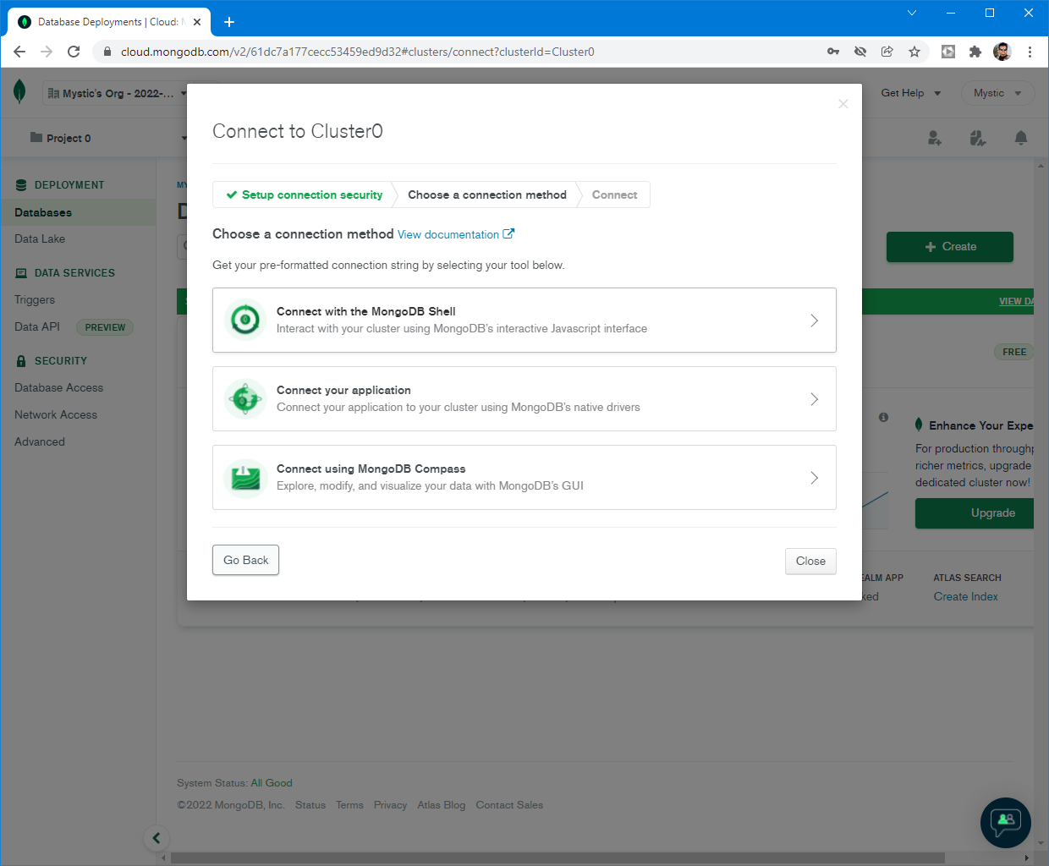The image size is (1049, 866).
Task: Click the VIEW DA link in the green banner
Action: tap(1016, 301)
